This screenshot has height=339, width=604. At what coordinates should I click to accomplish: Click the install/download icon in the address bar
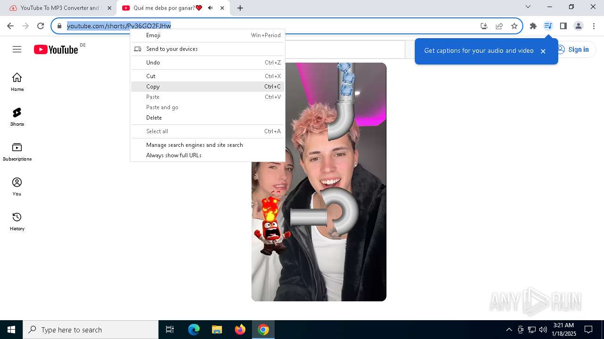coord(484,26)
